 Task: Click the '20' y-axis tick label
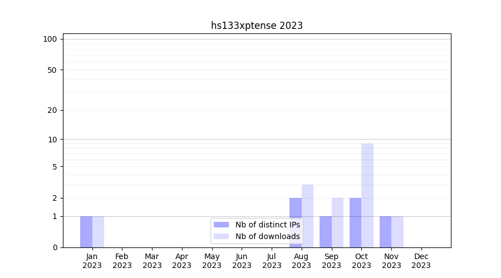[x=52, y=110]
